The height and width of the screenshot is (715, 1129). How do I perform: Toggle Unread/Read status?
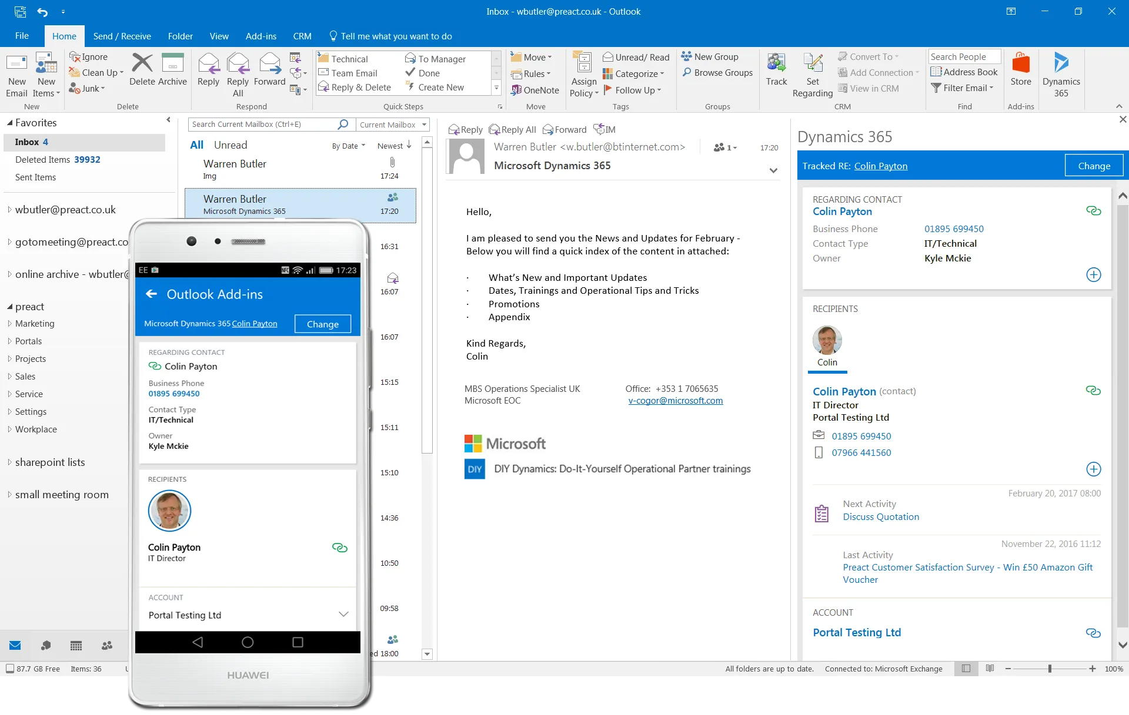[x=636, y=57]
